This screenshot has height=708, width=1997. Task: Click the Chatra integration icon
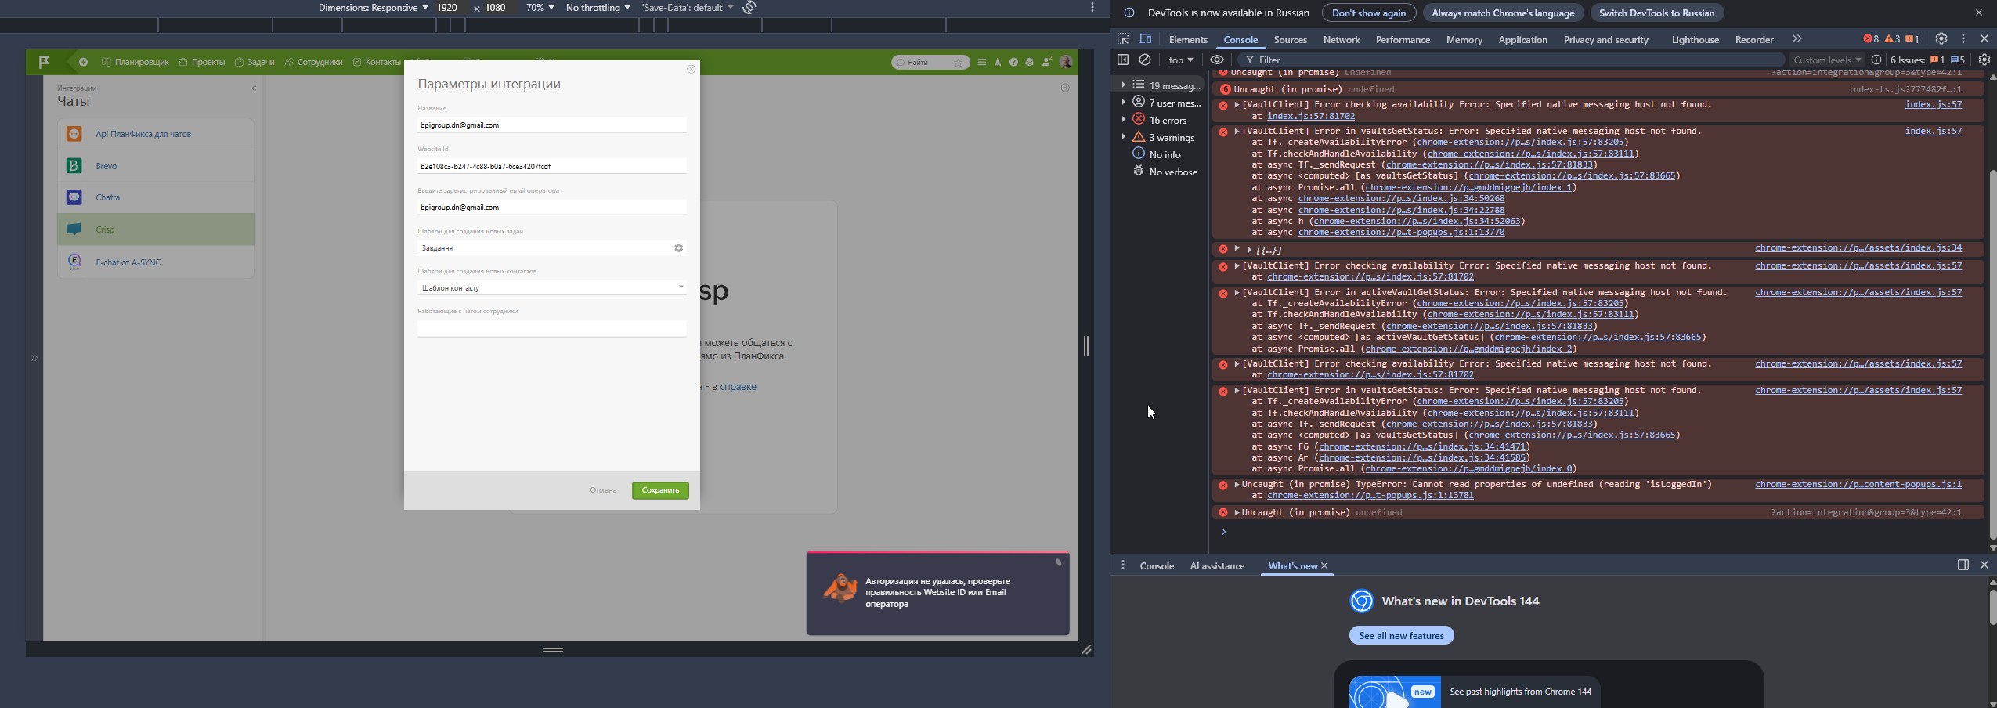74,197
